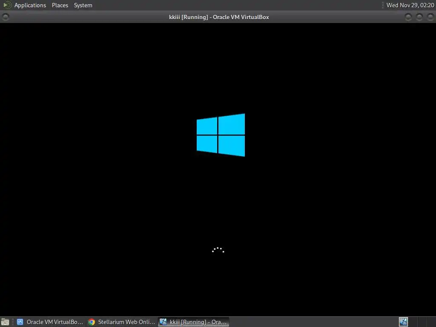This screenshot has width=436, height=327.
Task: Close the kkiii VirtualBox window
Action: coord(430,17)
